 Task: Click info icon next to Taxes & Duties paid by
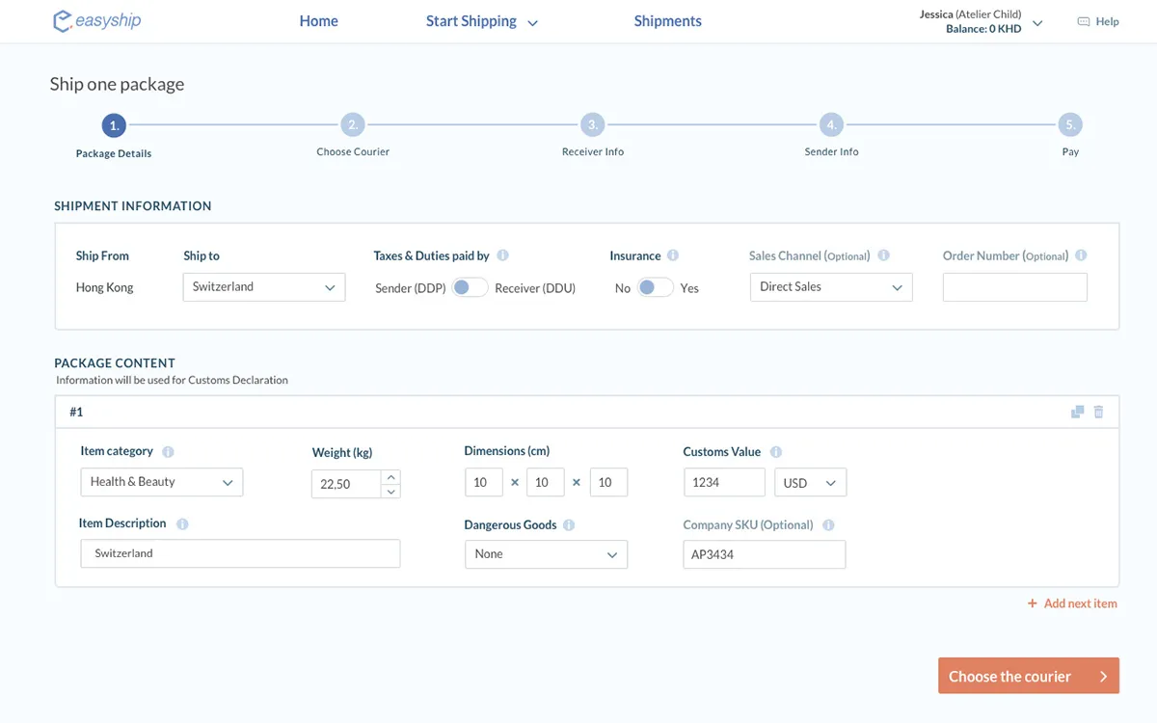point(502,255)
